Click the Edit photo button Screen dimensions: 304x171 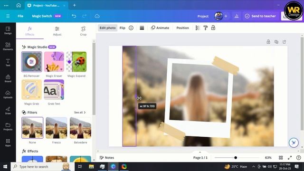(108, 28)
